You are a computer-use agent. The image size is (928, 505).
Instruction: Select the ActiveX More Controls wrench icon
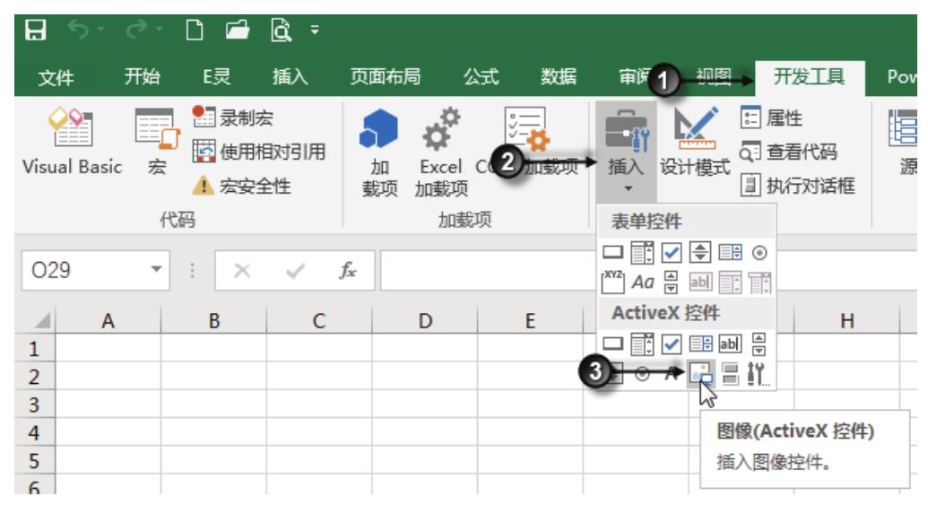point(758,375)
